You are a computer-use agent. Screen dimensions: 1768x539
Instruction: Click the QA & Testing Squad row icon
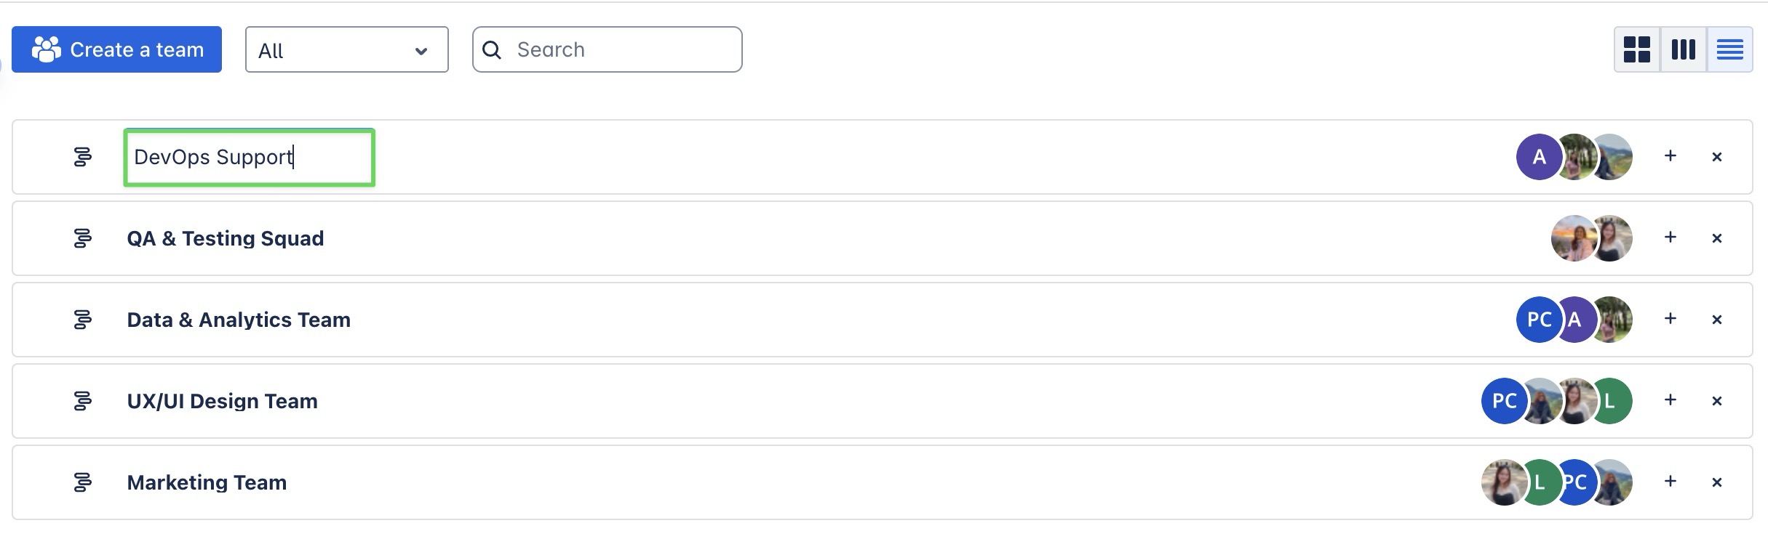pos(83,238)
